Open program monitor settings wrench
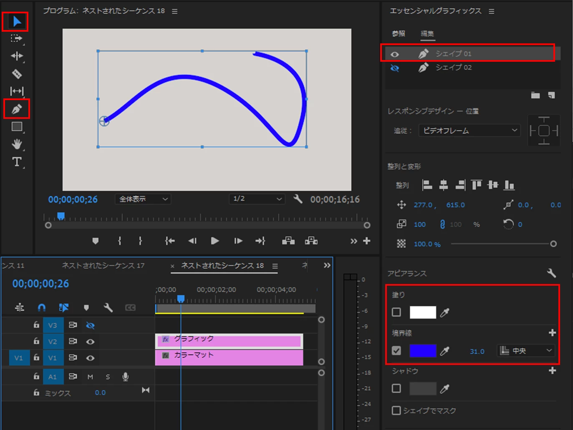The image size is (573, 430). click(x=298, y=199)
